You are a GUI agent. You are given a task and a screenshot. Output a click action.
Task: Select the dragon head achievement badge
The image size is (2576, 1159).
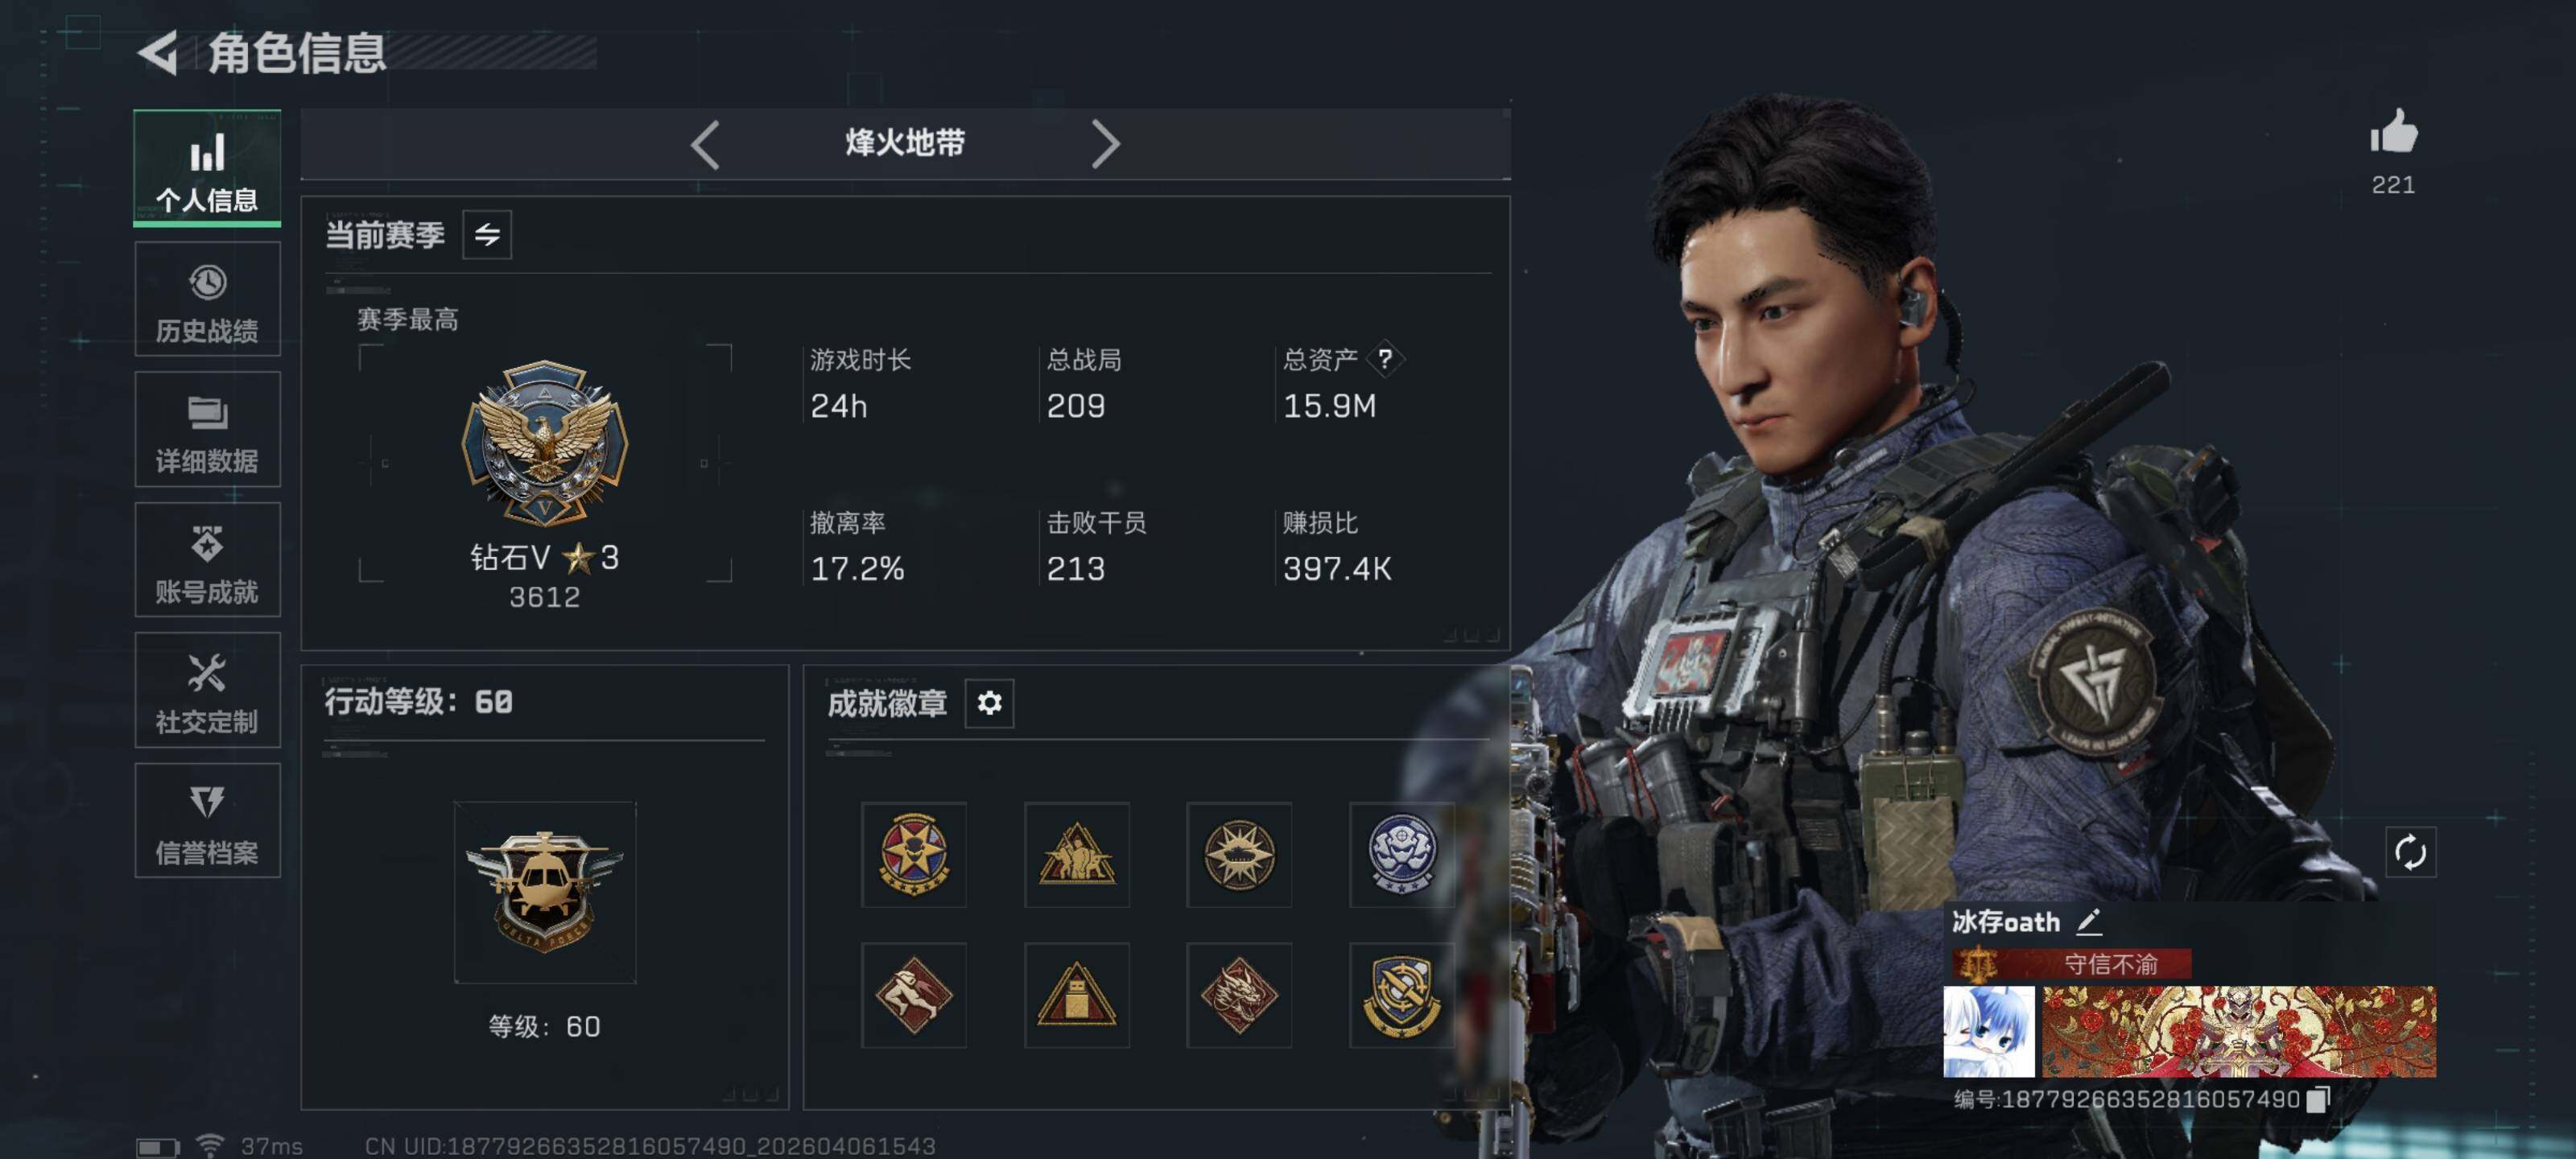1238,995
